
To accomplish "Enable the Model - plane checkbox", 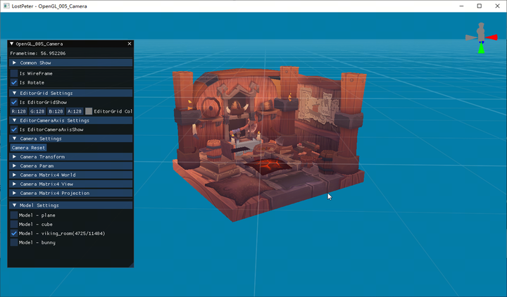I will [x=14, y=215].
